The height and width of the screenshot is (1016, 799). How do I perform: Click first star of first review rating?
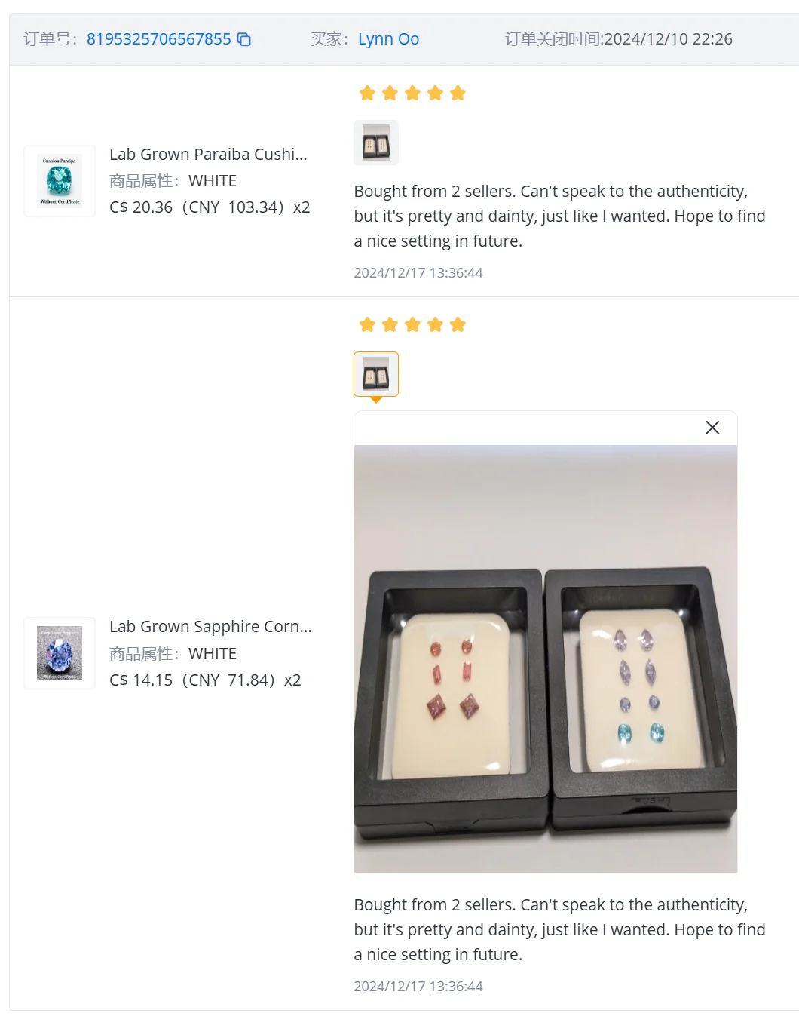(x=367, y=93)
